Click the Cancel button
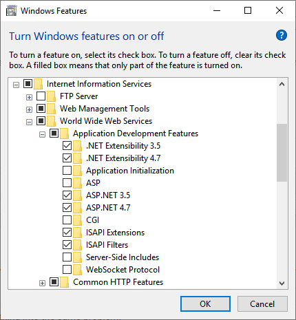296x320 pixels. click(262, 304)
